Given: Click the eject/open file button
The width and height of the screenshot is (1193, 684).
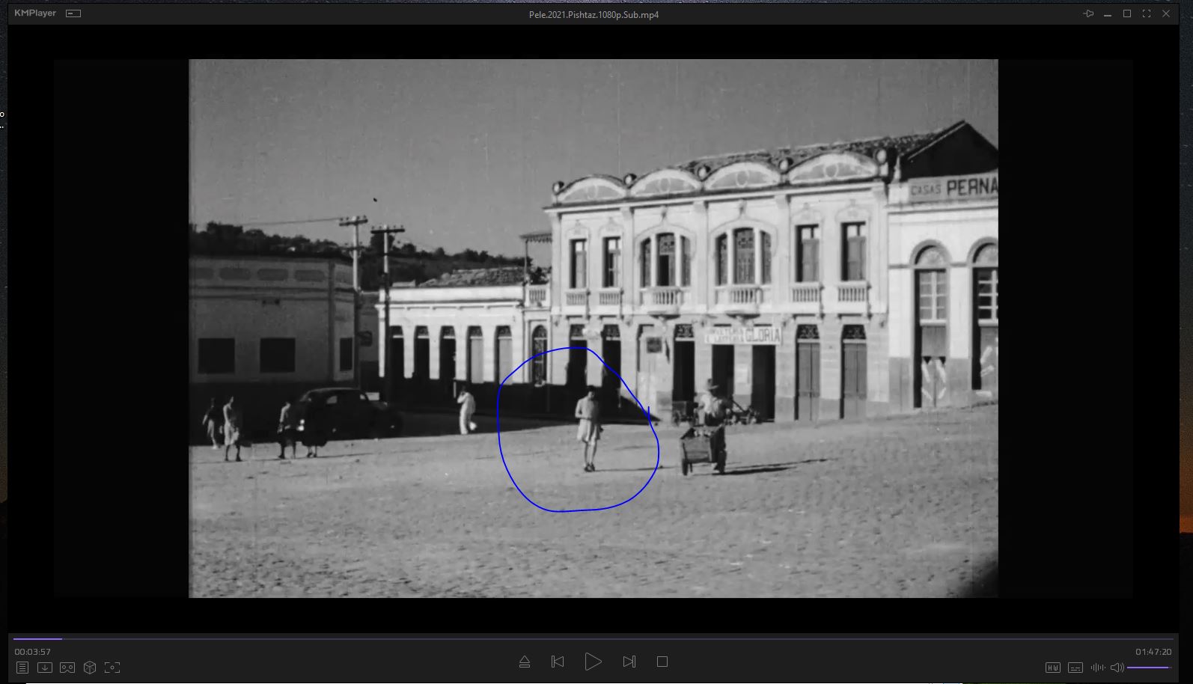Looking at the screenshot, I should pos(525,662).
